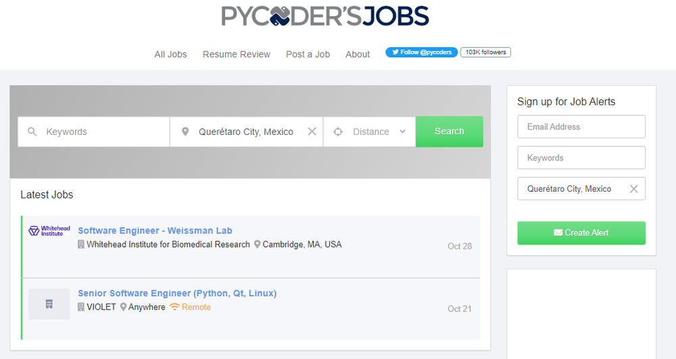
Task: Click the Oct 21 posting date
Action: point(460,308)
